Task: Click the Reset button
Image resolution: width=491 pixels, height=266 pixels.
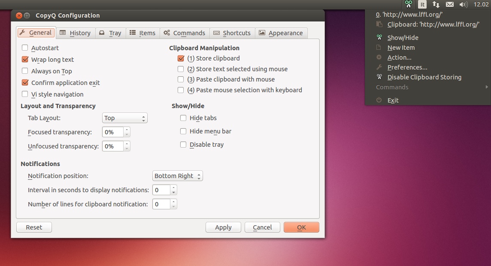Action: coord(34,227)
